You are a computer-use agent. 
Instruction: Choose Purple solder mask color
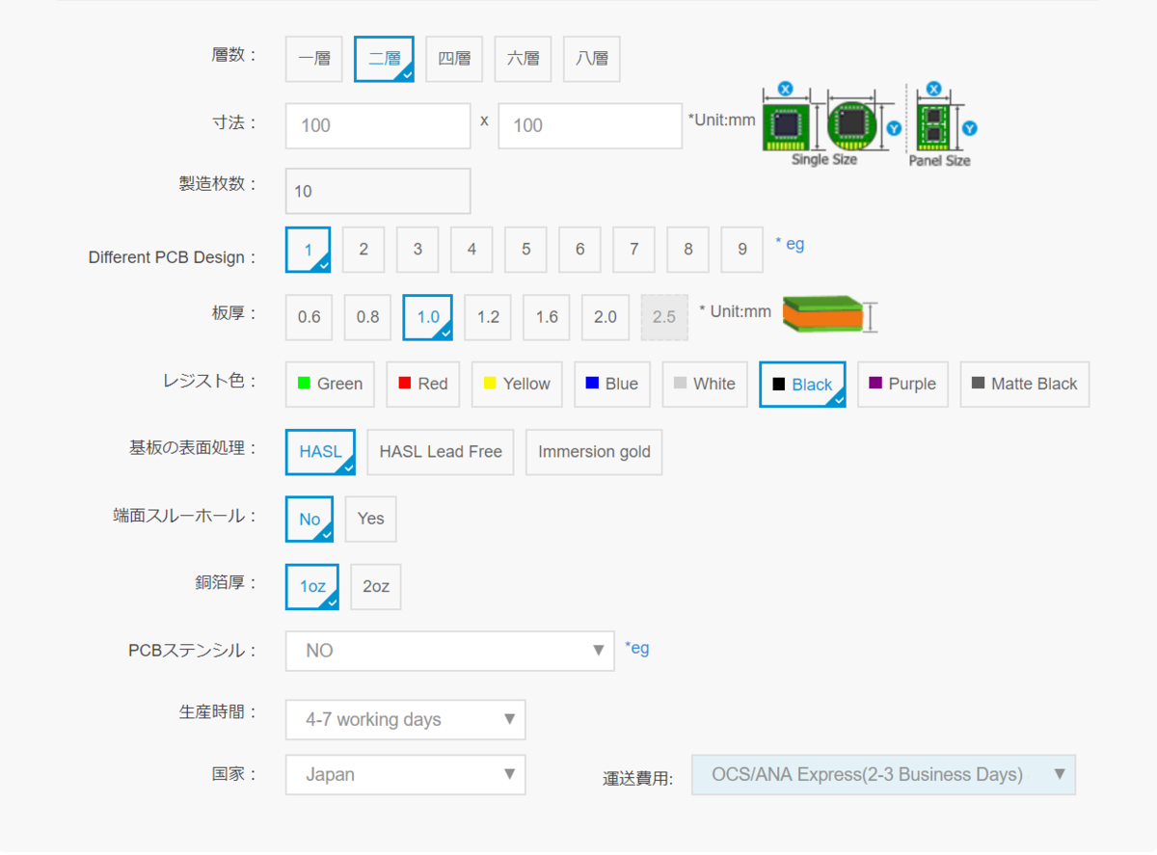pyautogui.click(x=903, y=384)
